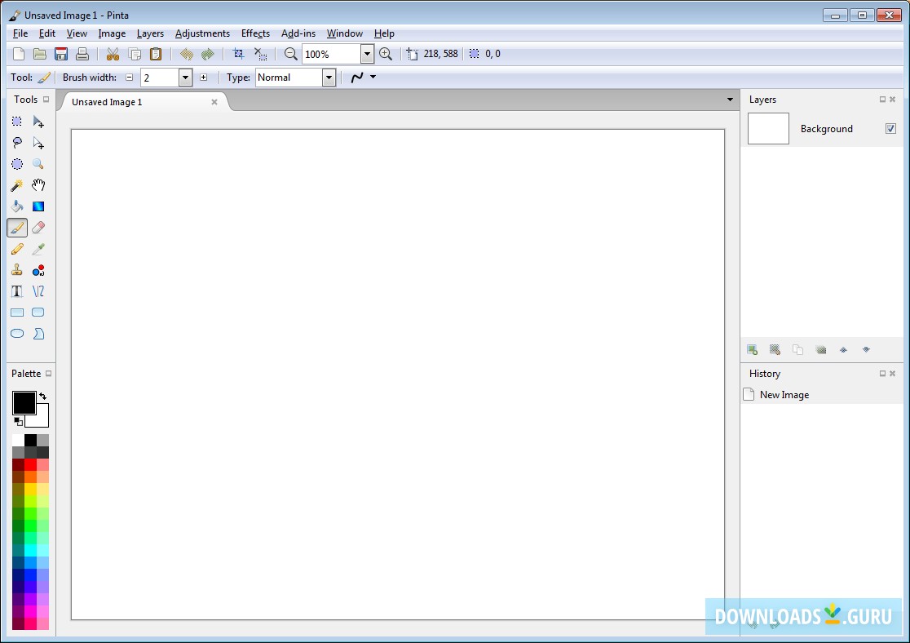This screenshot has height=643, width=910.
Task: Click the Save floppy disk icon
Action: (61, 54)
